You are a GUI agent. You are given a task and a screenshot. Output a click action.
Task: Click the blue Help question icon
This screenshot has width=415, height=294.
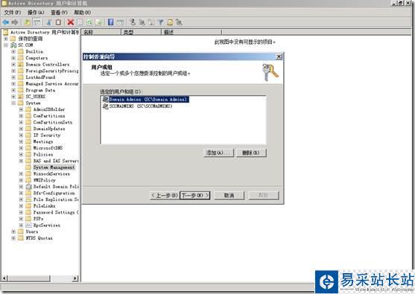[111, 22]
